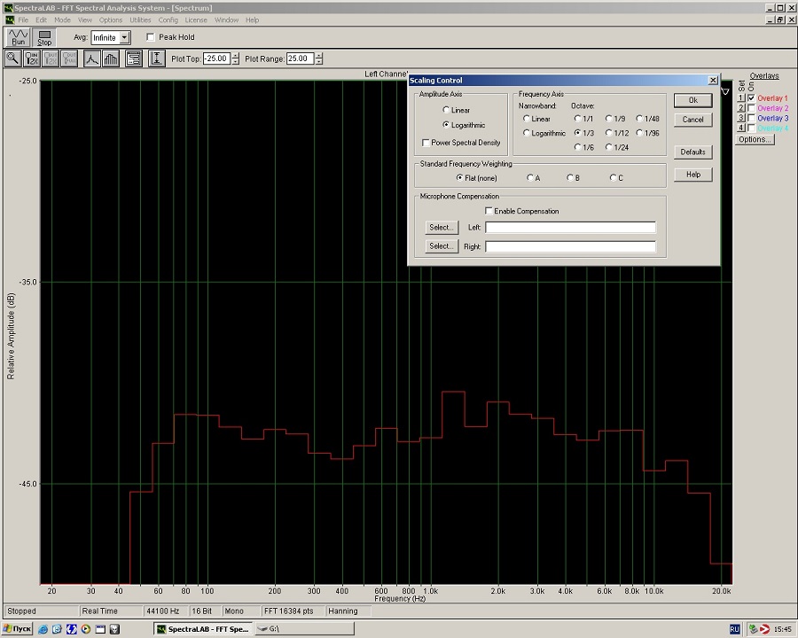The width and height of the screenshot is (798, 638).
Task: Open the Utilities menu
Action: (140, 19)
